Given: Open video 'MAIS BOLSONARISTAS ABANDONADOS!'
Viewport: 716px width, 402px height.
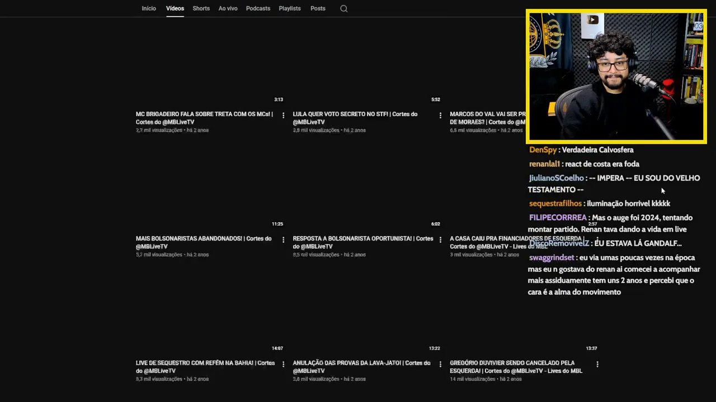Looking at the screenshot, I should [204, 242].
